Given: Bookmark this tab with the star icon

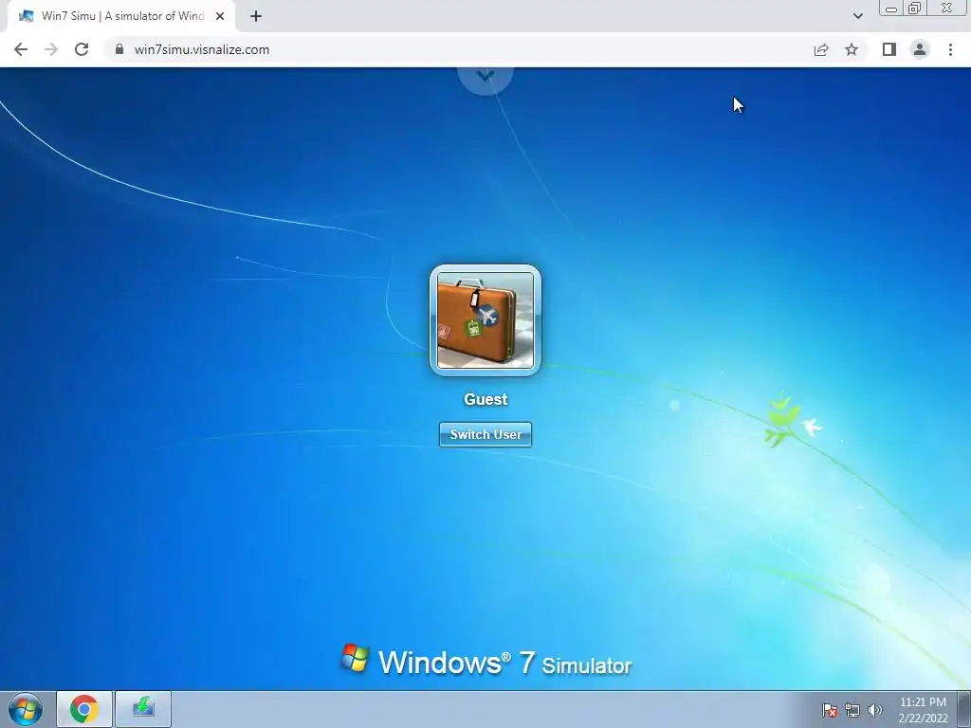Looking at the screenshot, I should coord(852,49).
